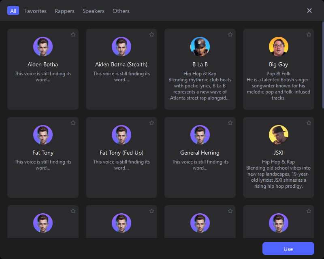Pick the B La B rapper avatar
The image size is (324, 259).
200,47
